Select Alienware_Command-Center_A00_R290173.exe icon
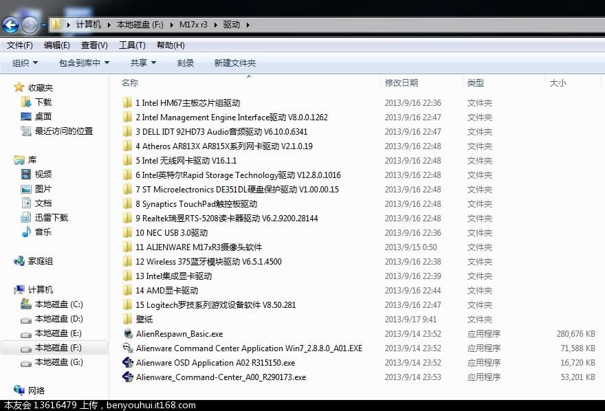This screenshot has height=411, width=605. point(128,377)
